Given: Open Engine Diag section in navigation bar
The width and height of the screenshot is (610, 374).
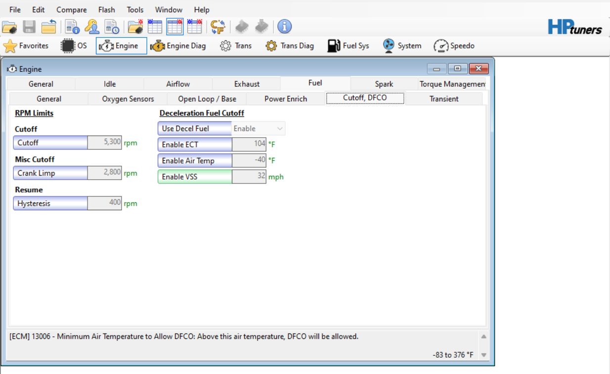Looking at the screenshot, I should coord(178,46).
